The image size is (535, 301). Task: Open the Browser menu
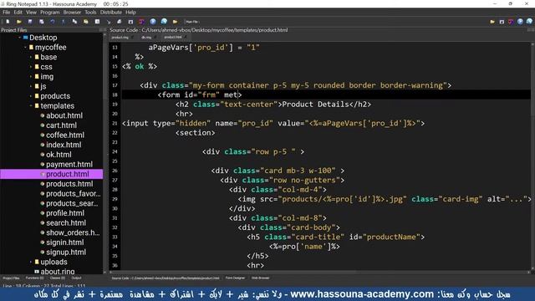pos(72,13)
